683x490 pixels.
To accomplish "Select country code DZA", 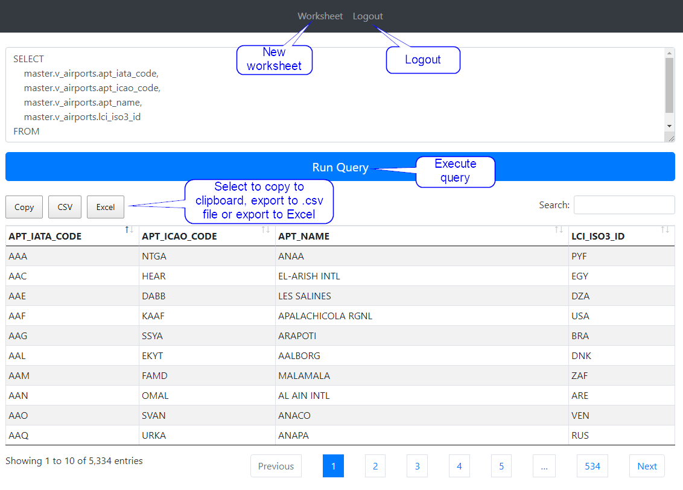I will (x=621, y=296).
